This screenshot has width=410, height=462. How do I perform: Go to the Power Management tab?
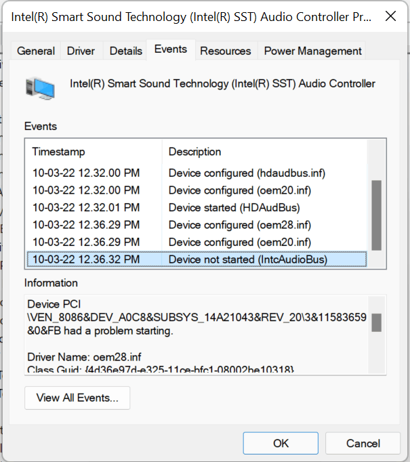pyautogui.click(x=312, y=51)
